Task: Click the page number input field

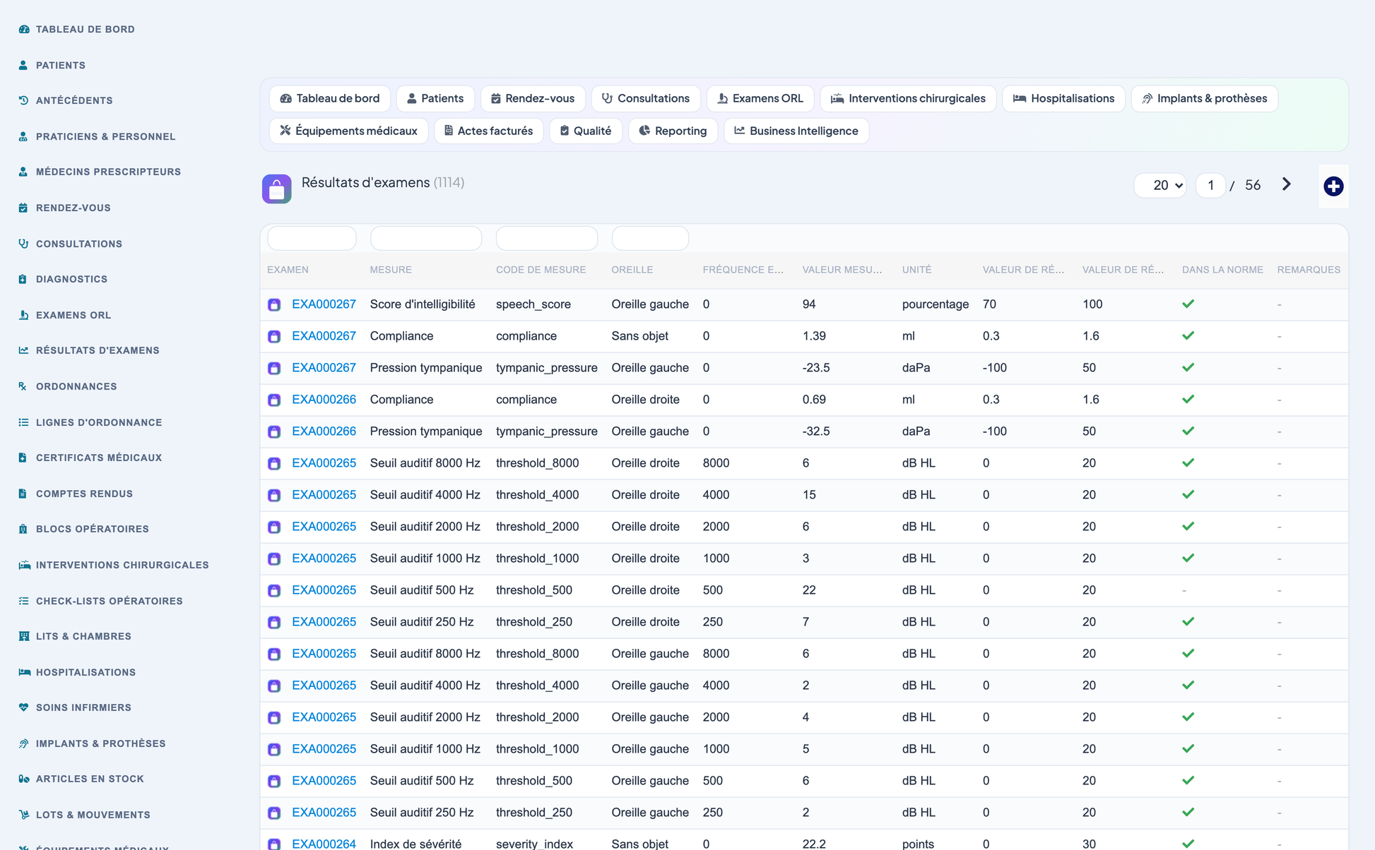Action: pyautogui.click(x=1210, y=185)
